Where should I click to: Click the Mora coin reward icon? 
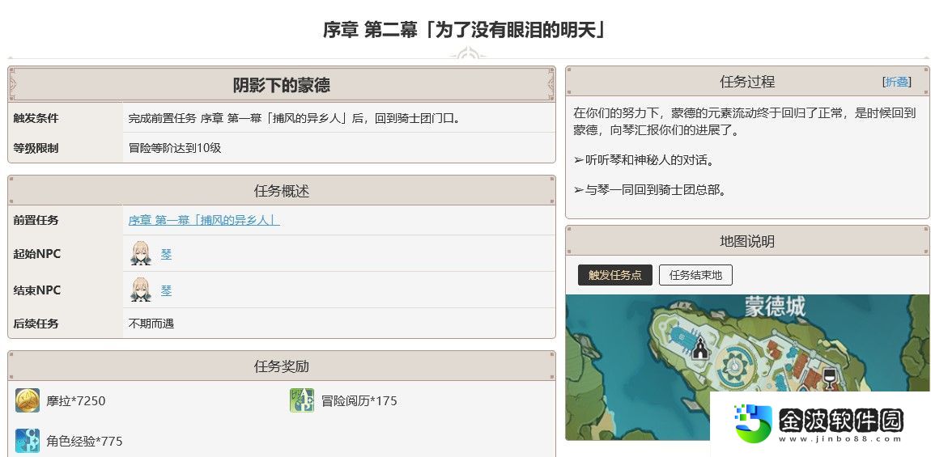pyautogui.click(x=28, y=400)
